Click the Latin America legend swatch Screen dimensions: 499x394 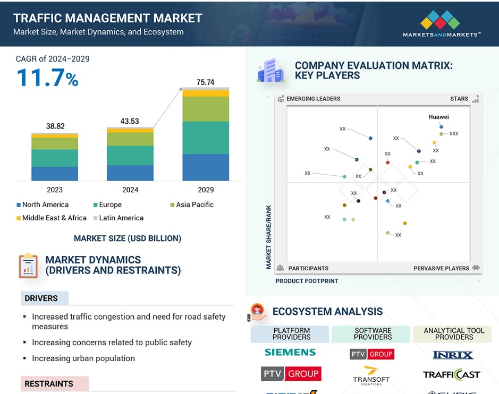95,218
